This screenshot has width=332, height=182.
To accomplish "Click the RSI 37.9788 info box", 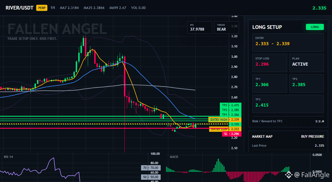I will (x=199, y=27).
